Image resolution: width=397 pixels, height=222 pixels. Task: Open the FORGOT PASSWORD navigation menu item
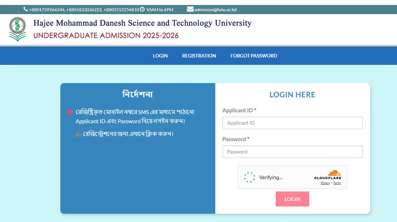tap(253, 56)
